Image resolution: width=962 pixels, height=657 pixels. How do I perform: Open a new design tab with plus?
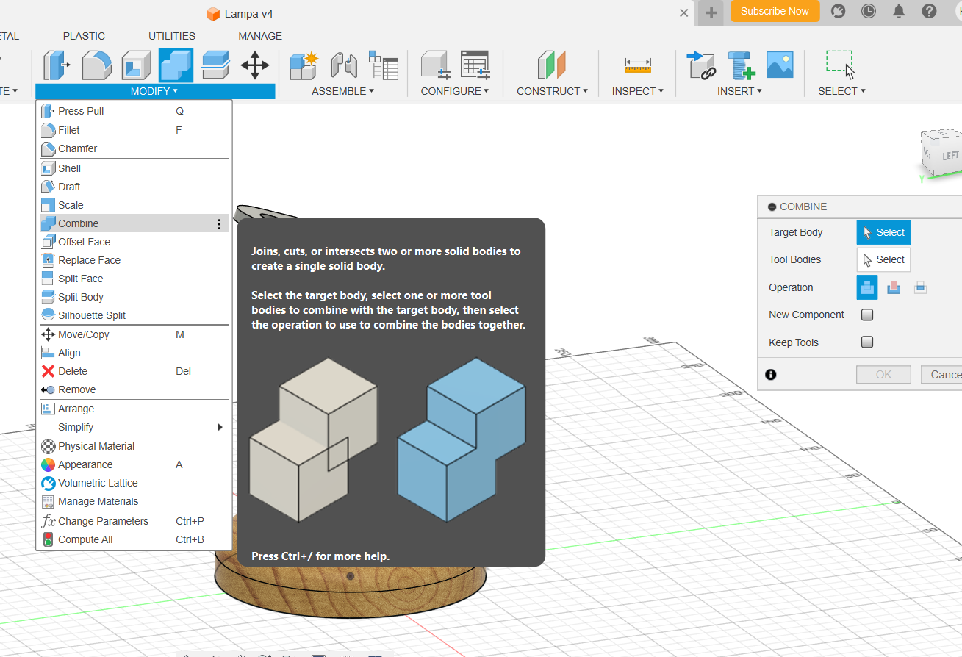point(711,12)
